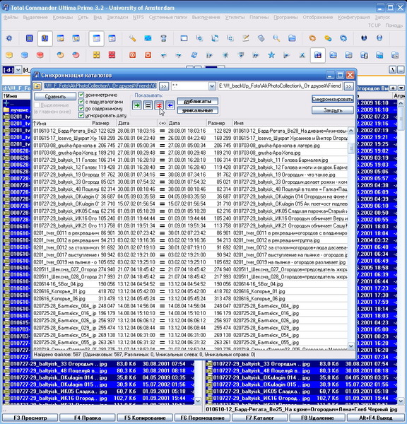Click the blue cube icon in second toolbar
Image resolution: width=407 pixels, height=424 pixels.
(x=25, y=55)
